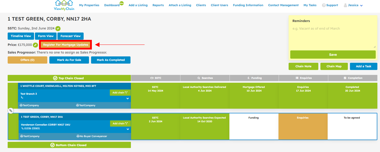The width and height of the screenshot is (380, 152).
Task: Add chain to 1 Whittle Court property
Action: click(x=120, y=92)
